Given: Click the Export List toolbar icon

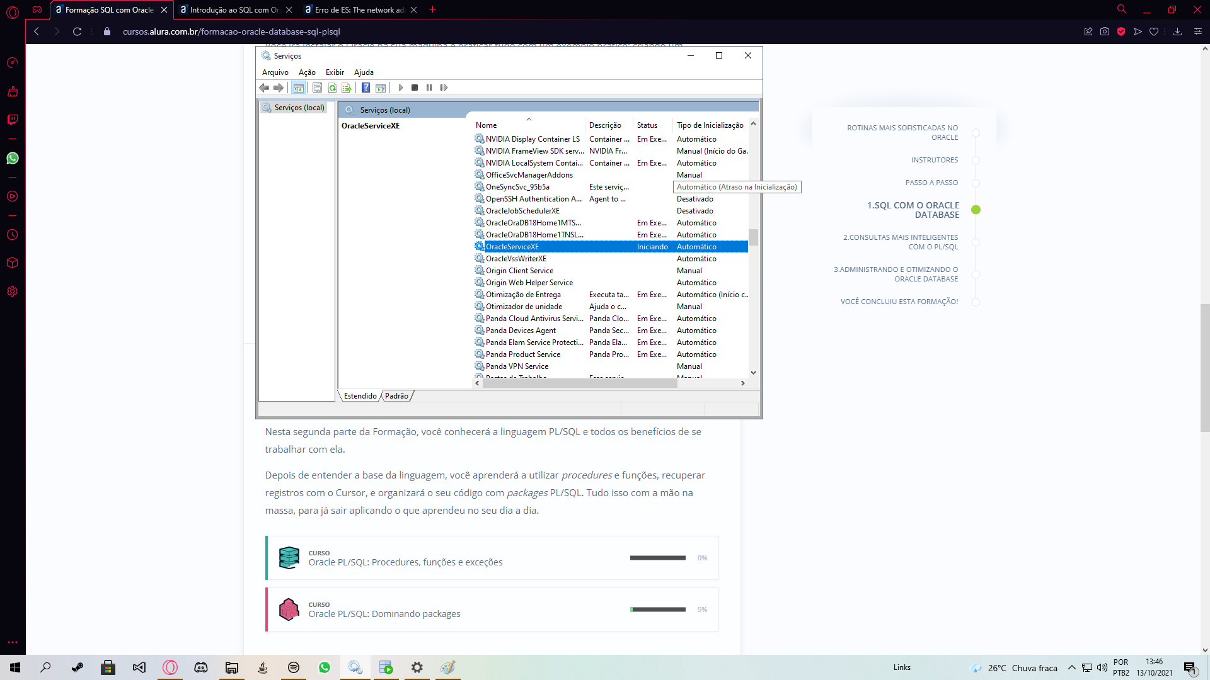Looking at the screenshot, I should pyautogui.click(x=347, y=88).
